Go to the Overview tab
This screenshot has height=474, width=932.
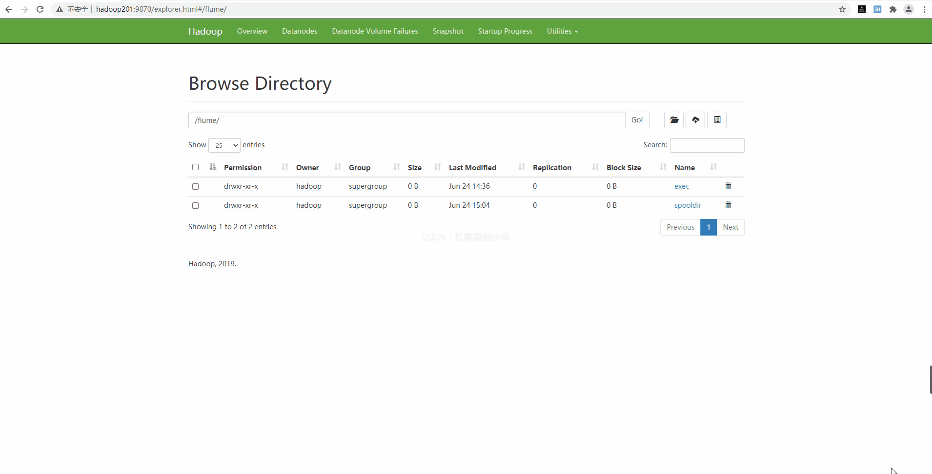point(252,31)
